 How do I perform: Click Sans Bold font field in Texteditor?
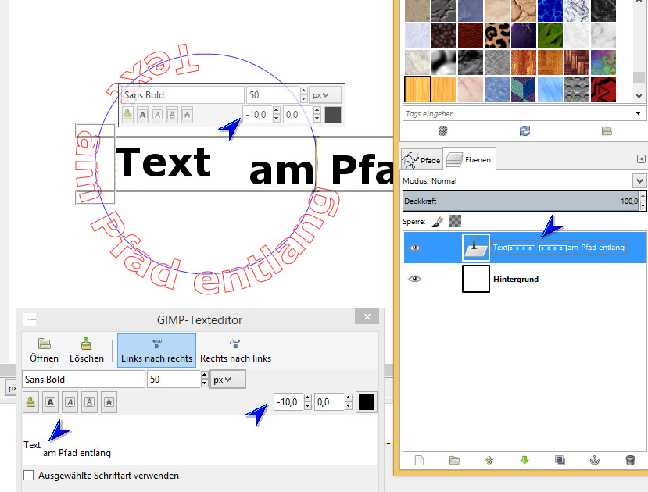point(84,380)
